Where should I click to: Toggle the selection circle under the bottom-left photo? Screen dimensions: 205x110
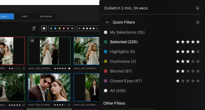click(24, 105)
